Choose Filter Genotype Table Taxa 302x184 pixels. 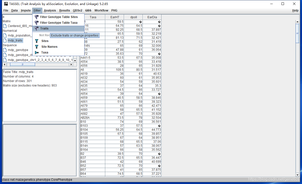coord(58,23)
